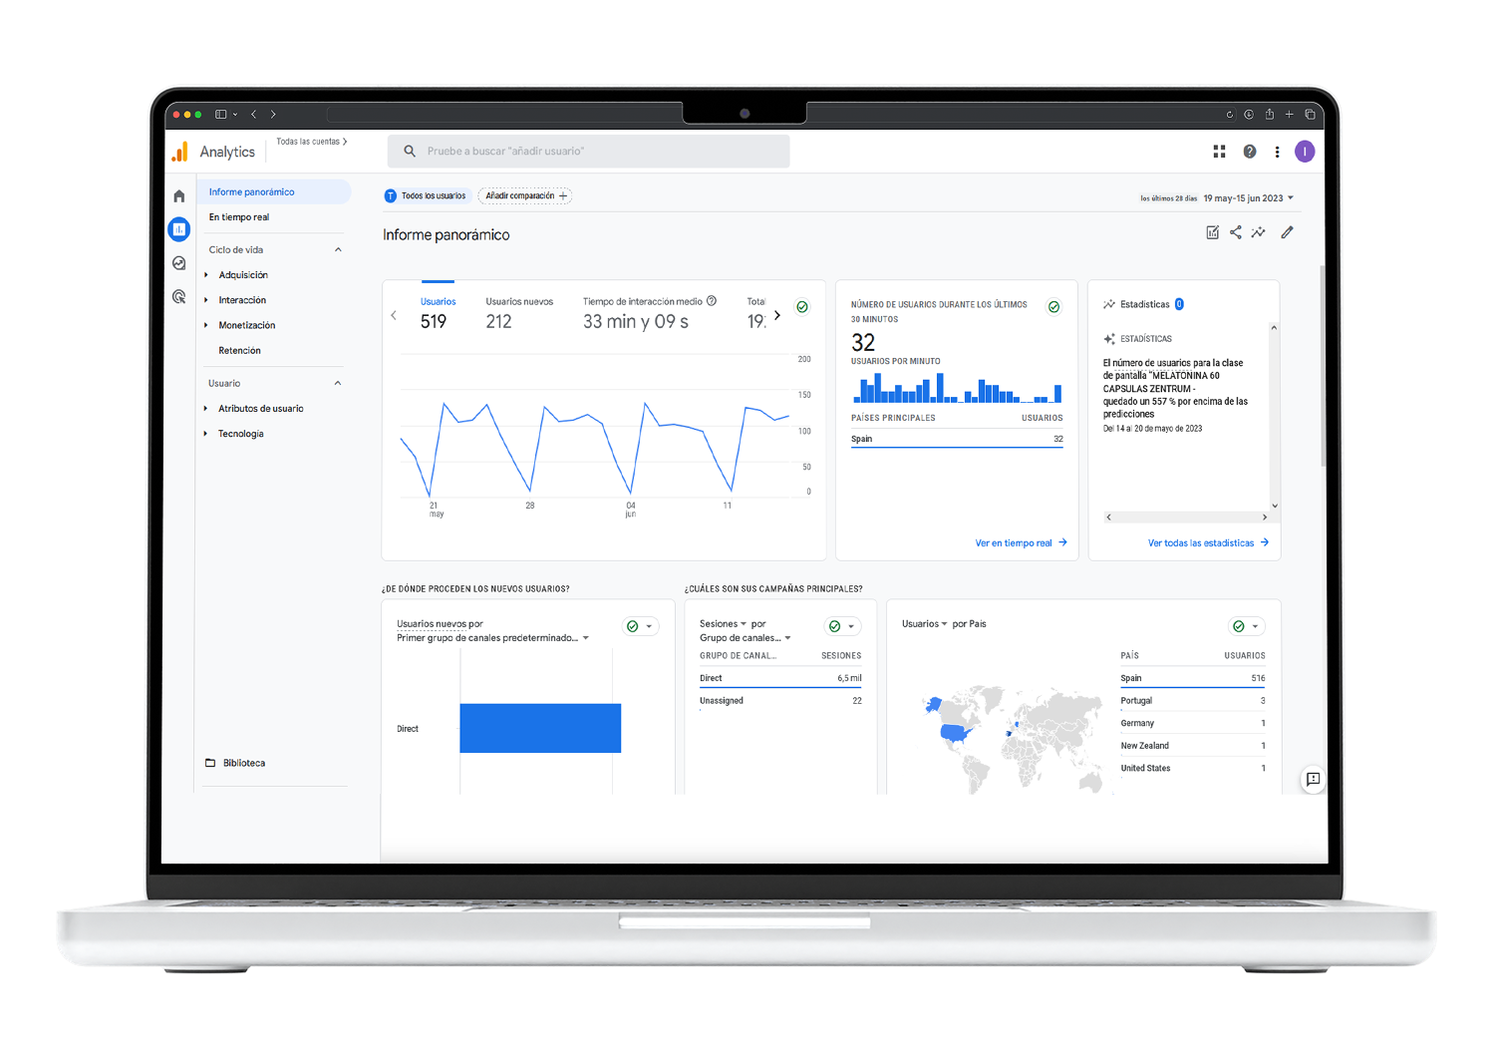Open the Sesiones metric dropdown
Image resolution: width=1495 pixels, height=1047 pixels.
click(x=723, y=624)
